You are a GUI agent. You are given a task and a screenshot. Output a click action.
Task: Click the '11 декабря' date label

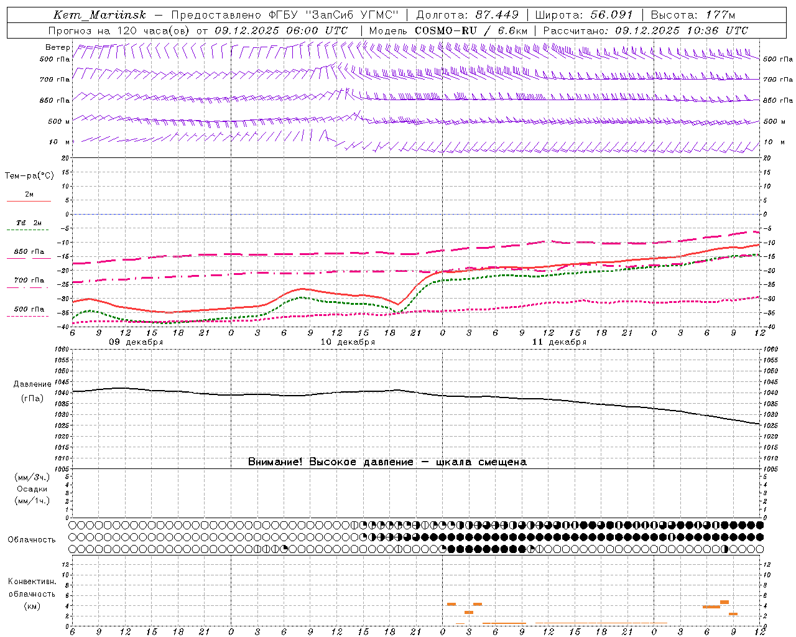click(x=559, y=342)
